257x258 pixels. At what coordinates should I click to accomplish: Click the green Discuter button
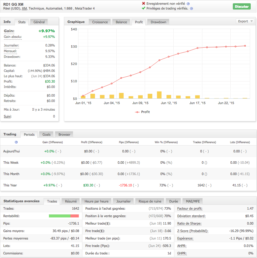pos(241,7)
